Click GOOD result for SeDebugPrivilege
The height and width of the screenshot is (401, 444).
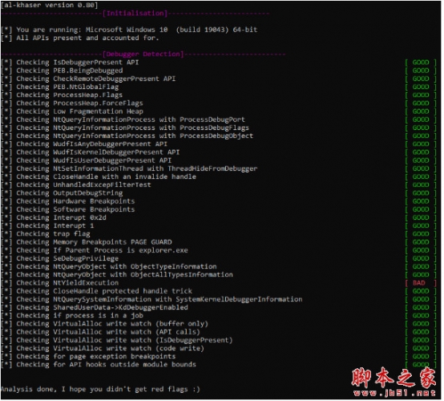coord(421,258)
